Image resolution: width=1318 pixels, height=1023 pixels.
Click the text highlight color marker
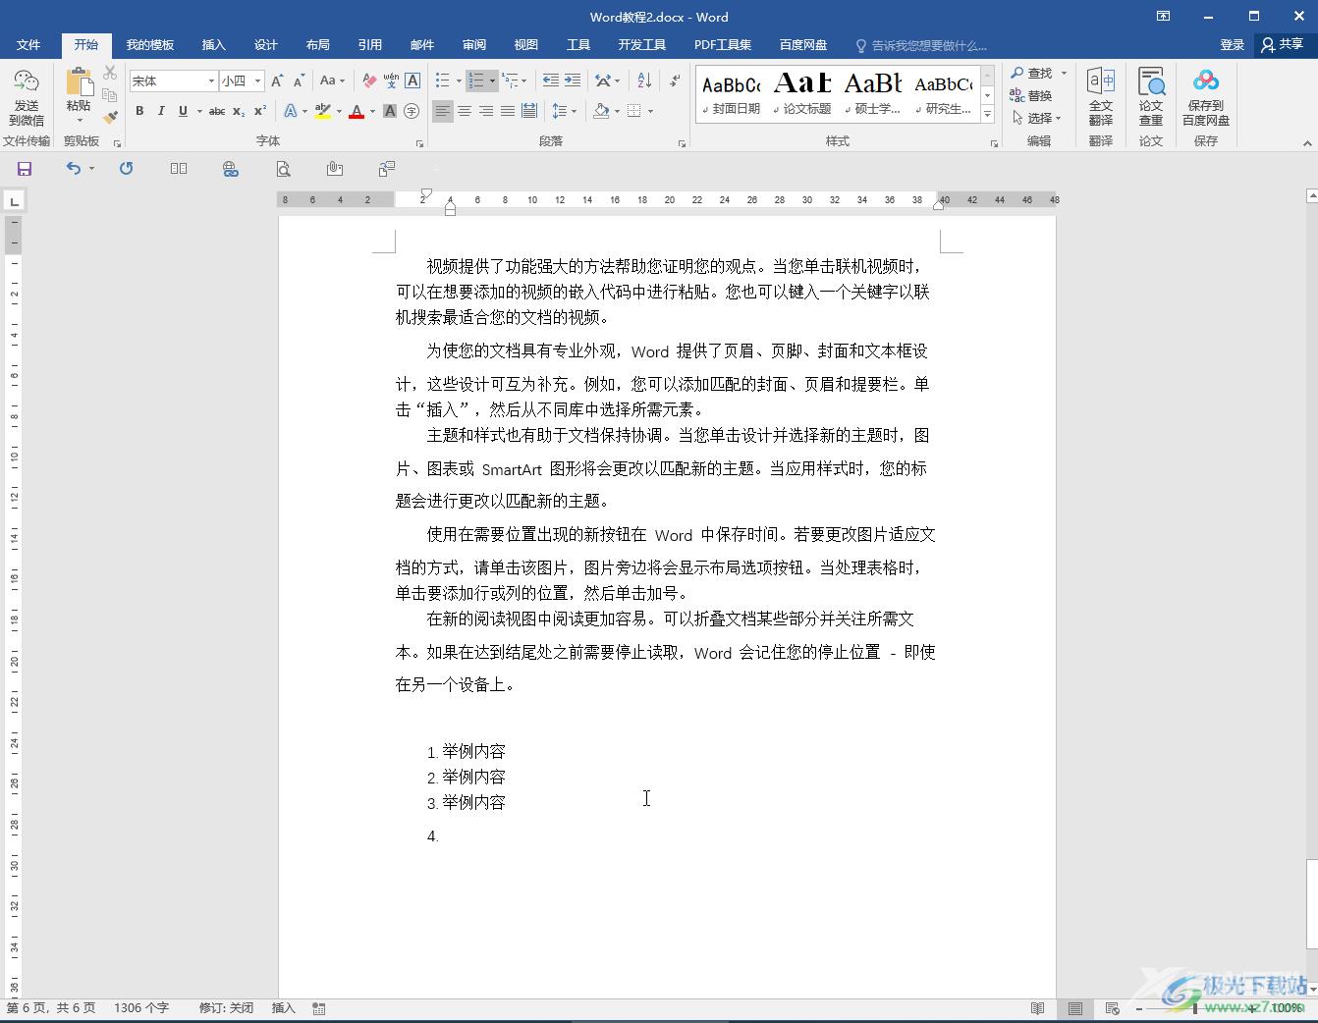(x=323, y=111)
